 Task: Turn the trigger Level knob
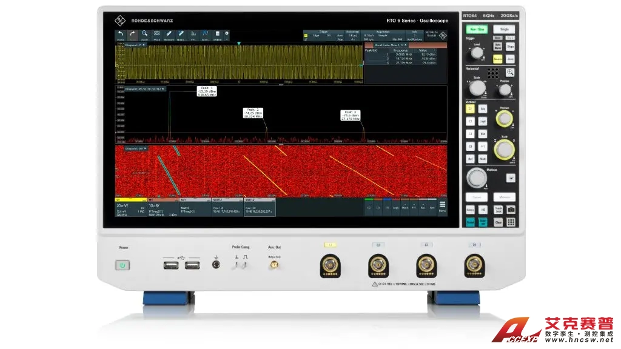[x=477, y=53]
